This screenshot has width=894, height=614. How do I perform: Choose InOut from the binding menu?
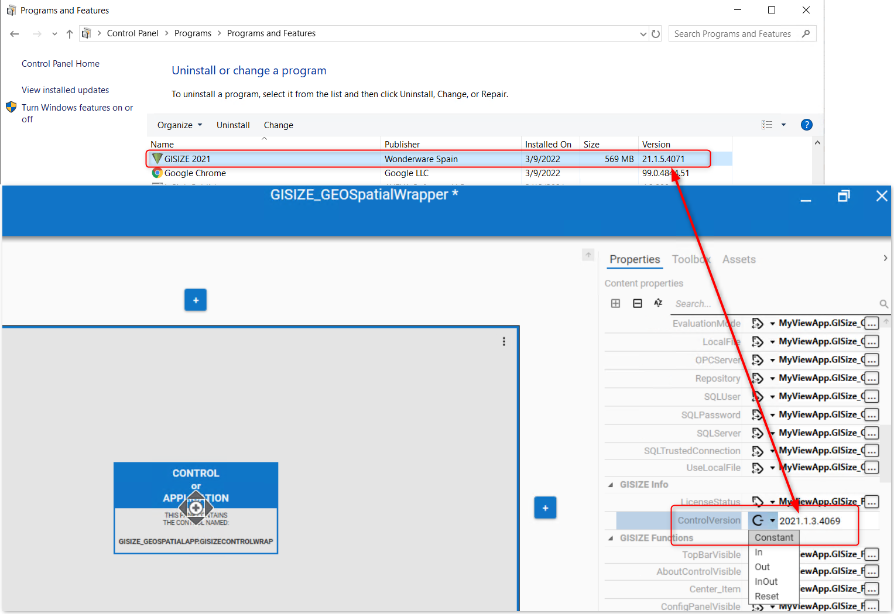[x=774, y=582]
